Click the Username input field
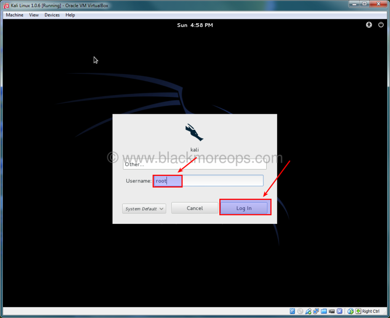The height and width of the screenshot is (318, 390). [208, 181]
